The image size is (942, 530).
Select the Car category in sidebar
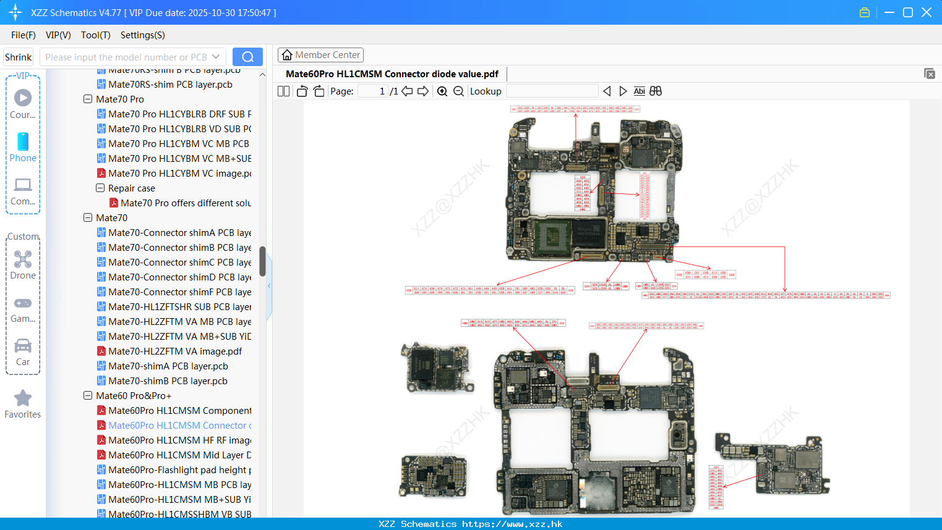click(x=23, y=352)
